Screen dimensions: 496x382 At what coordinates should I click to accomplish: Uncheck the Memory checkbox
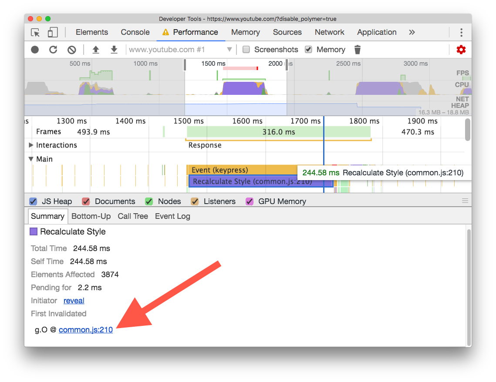tap(308, 50)
